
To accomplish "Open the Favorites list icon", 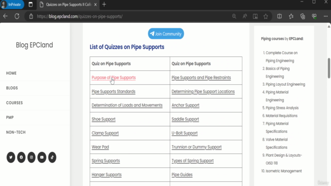I will click(291, 16).
